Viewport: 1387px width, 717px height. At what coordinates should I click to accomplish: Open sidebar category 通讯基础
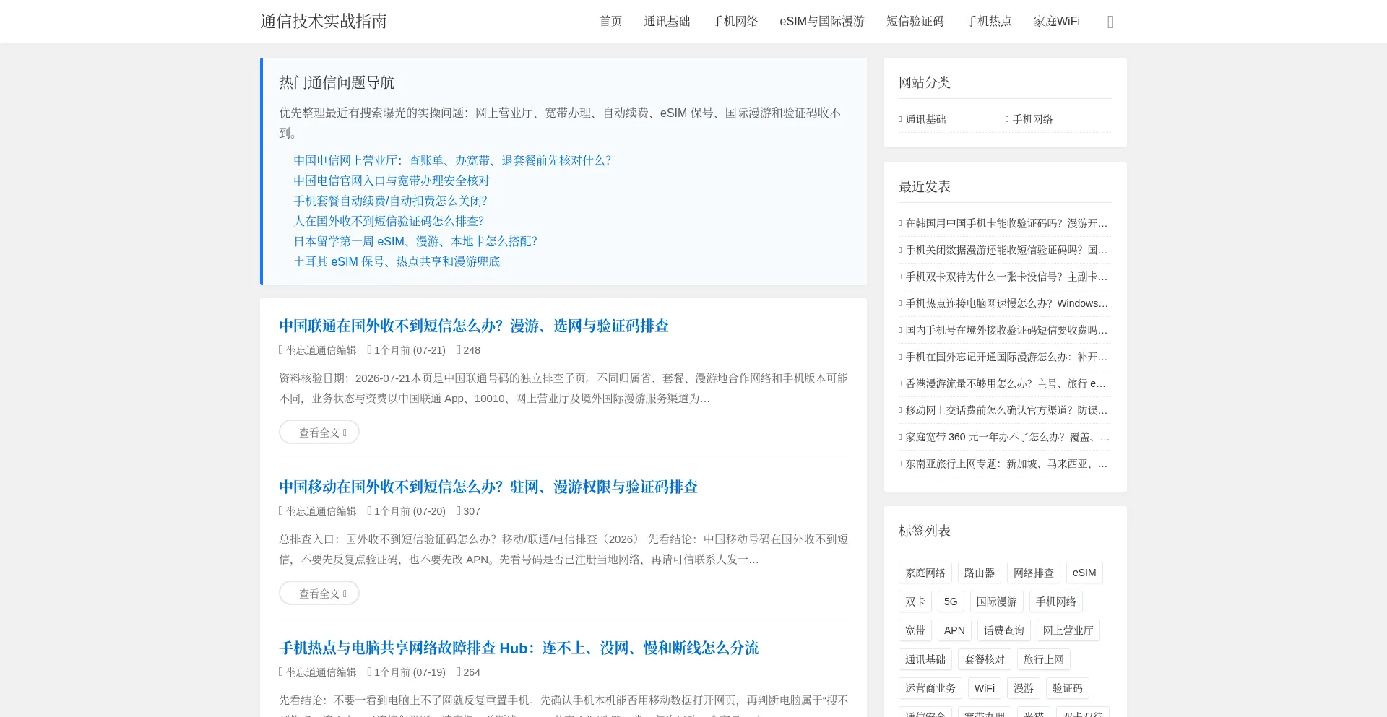click(925, 119)
